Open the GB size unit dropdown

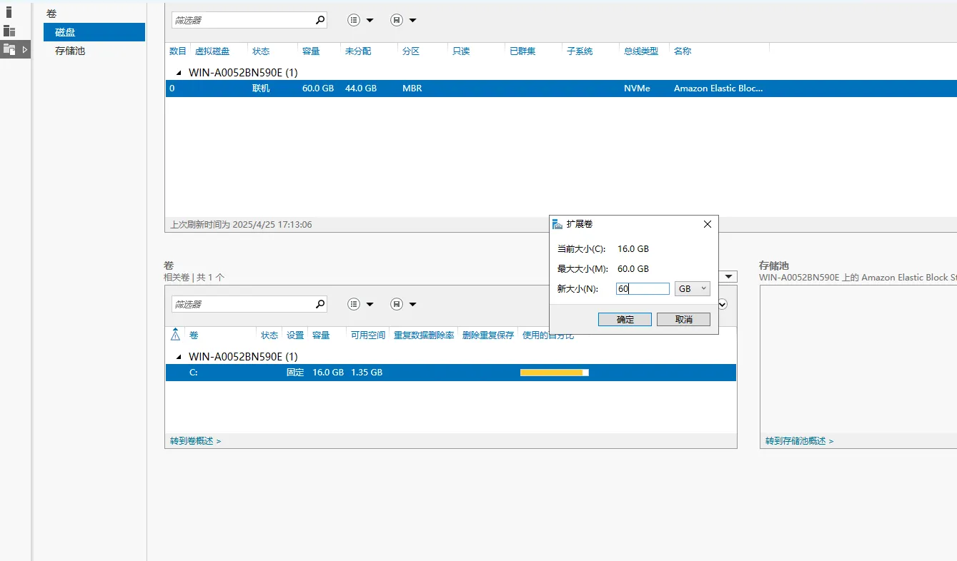coord(692,288)
